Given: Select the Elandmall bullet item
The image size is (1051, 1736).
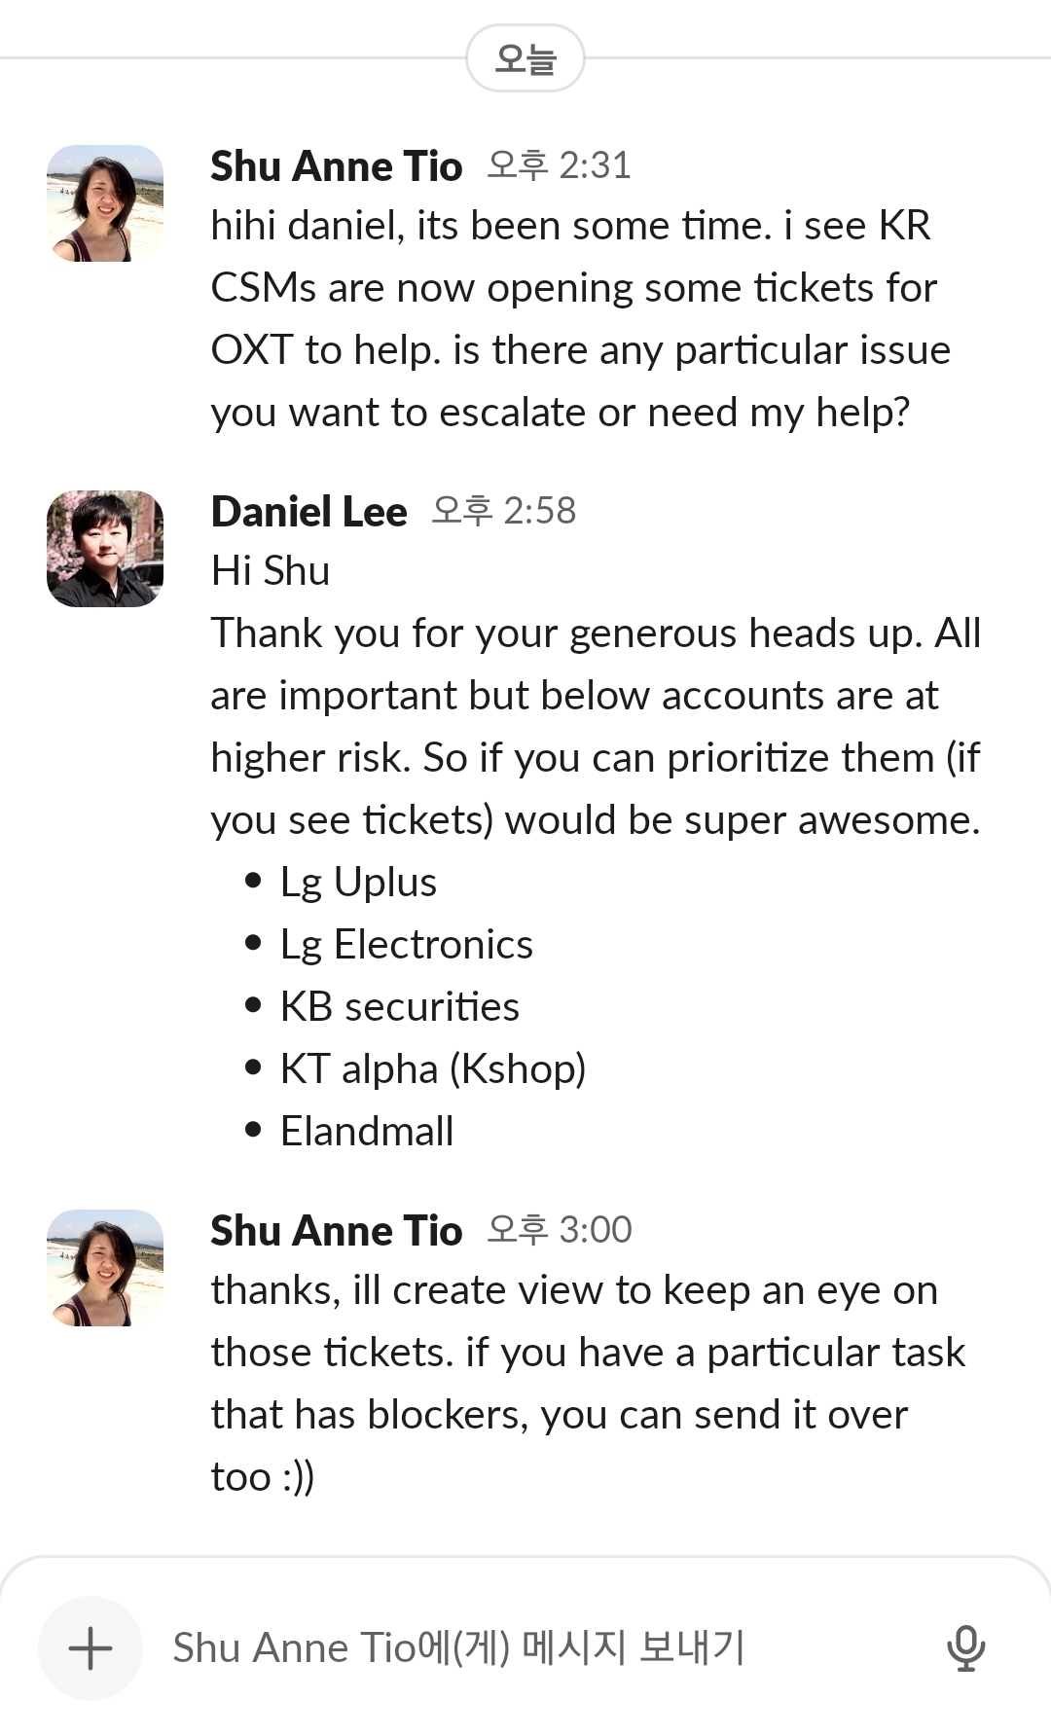Looking at the screenshot, I should pos(367,1132).
